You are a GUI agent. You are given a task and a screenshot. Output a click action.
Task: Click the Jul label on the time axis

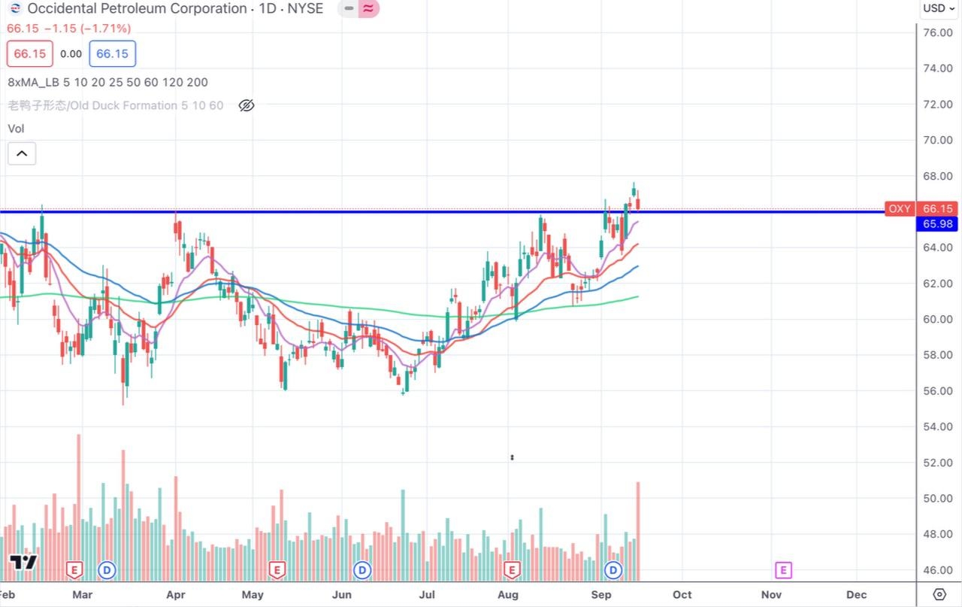[428, 594]
